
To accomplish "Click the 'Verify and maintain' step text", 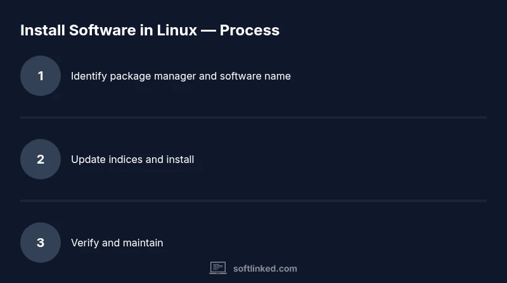I will point(117,243).
